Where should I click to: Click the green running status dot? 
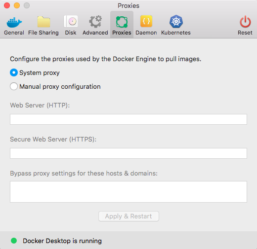(x=14, y=241)
